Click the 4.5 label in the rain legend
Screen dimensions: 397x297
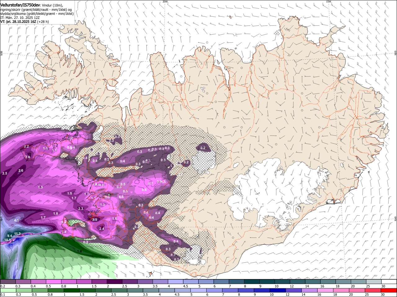pos(177,295)
